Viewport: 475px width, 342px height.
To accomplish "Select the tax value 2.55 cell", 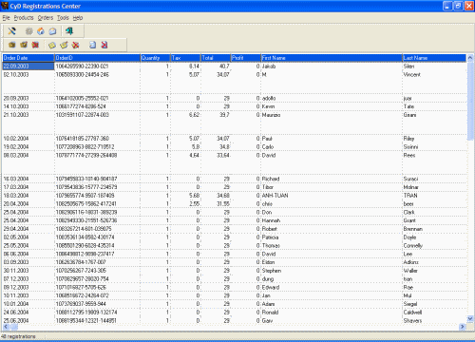I will (185, 203).
